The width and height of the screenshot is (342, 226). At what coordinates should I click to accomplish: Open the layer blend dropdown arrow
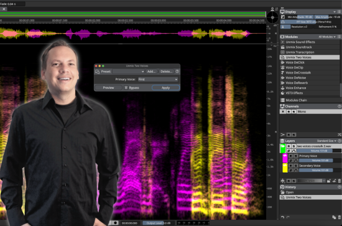click(x=324, y=181)
